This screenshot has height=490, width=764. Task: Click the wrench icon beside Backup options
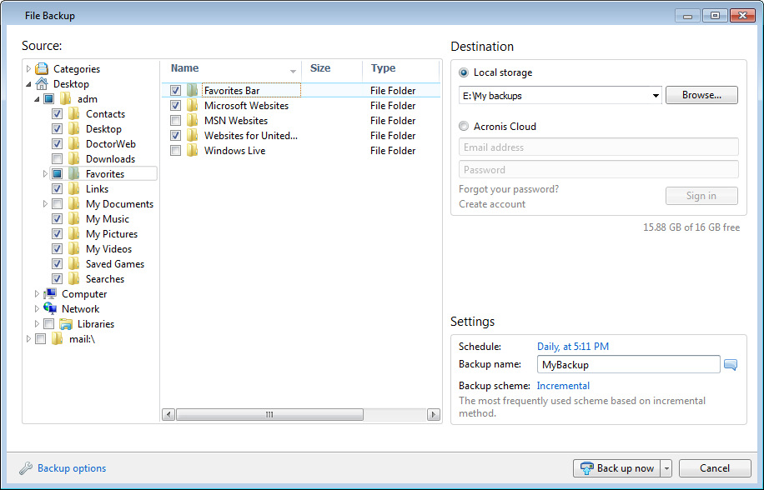pyautogui.click(x=24, y=468)
